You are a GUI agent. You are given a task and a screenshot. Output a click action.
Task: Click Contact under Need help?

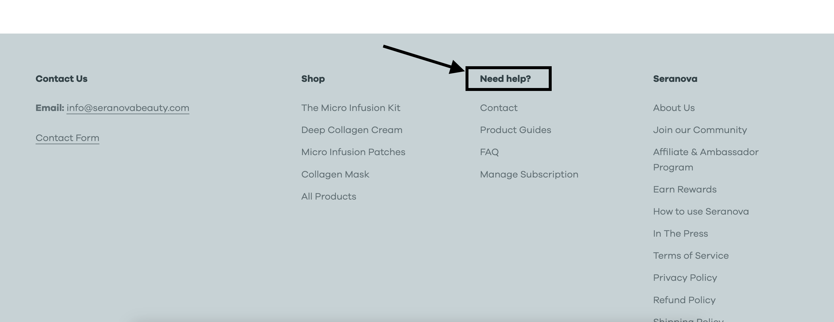(498, 108)
